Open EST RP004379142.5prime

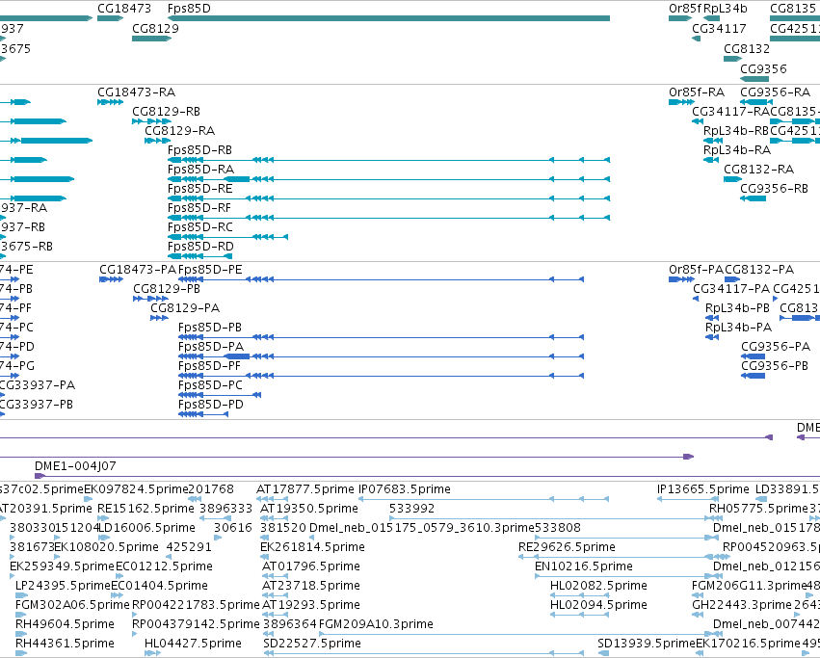click(x=196, y=624)
